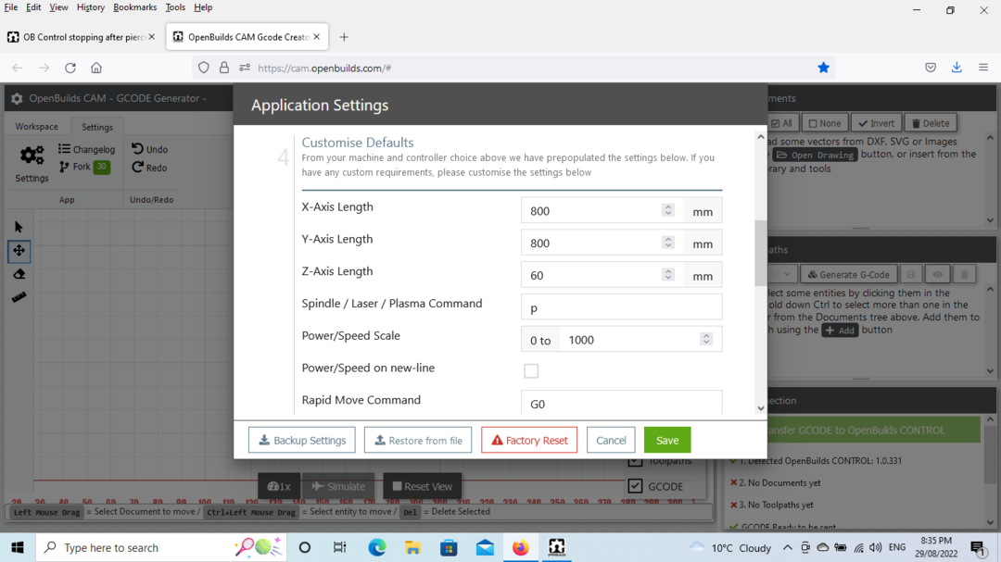Select All documents checkbox button

(781, 123)
